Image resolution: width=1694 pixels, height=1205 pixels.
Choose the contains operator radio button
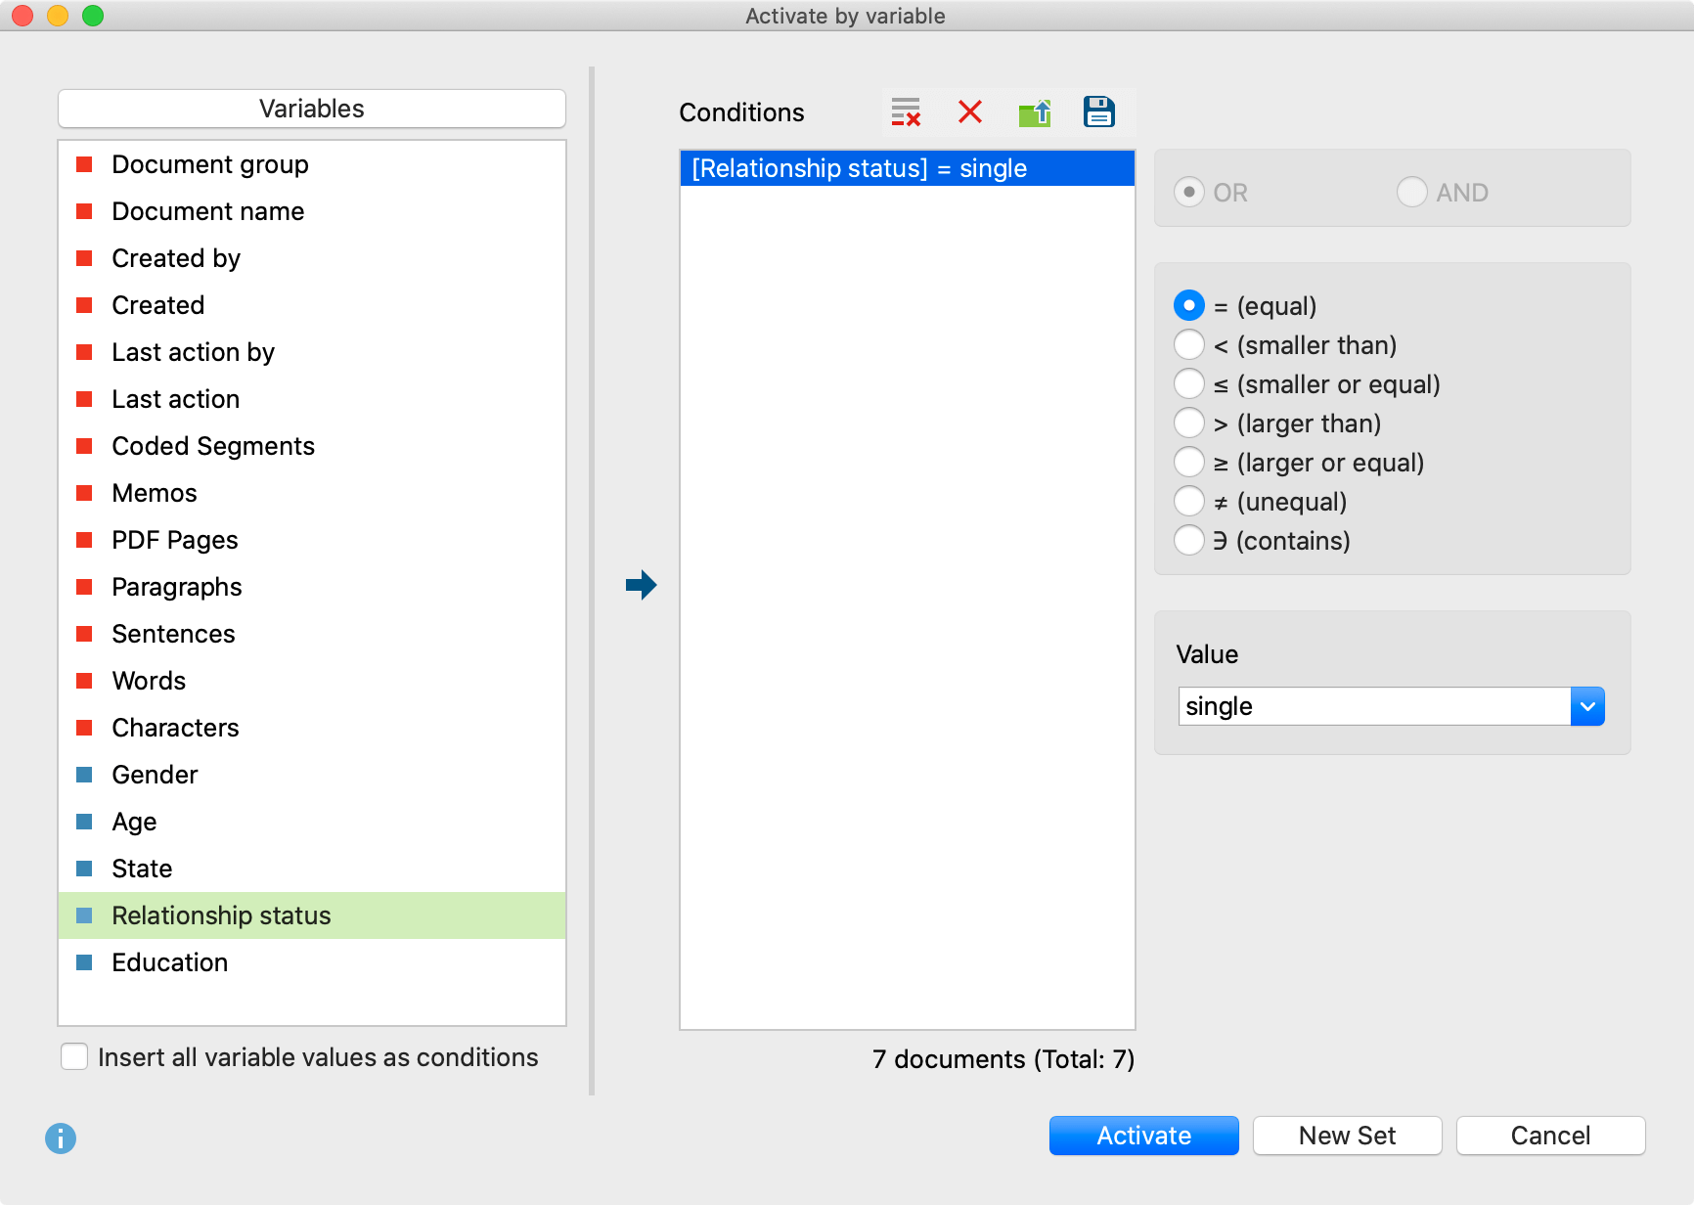tap(1188, 541)
